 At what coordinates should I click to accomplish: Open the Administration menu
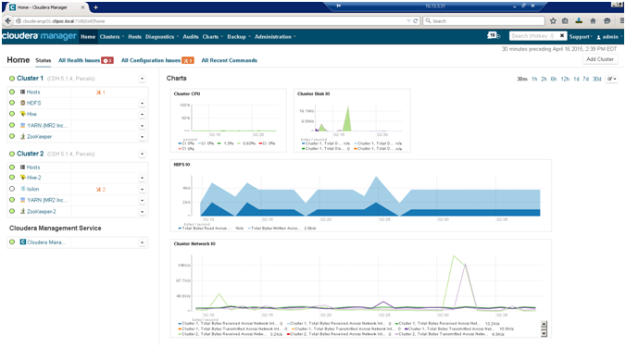click(x=275, y=37)
